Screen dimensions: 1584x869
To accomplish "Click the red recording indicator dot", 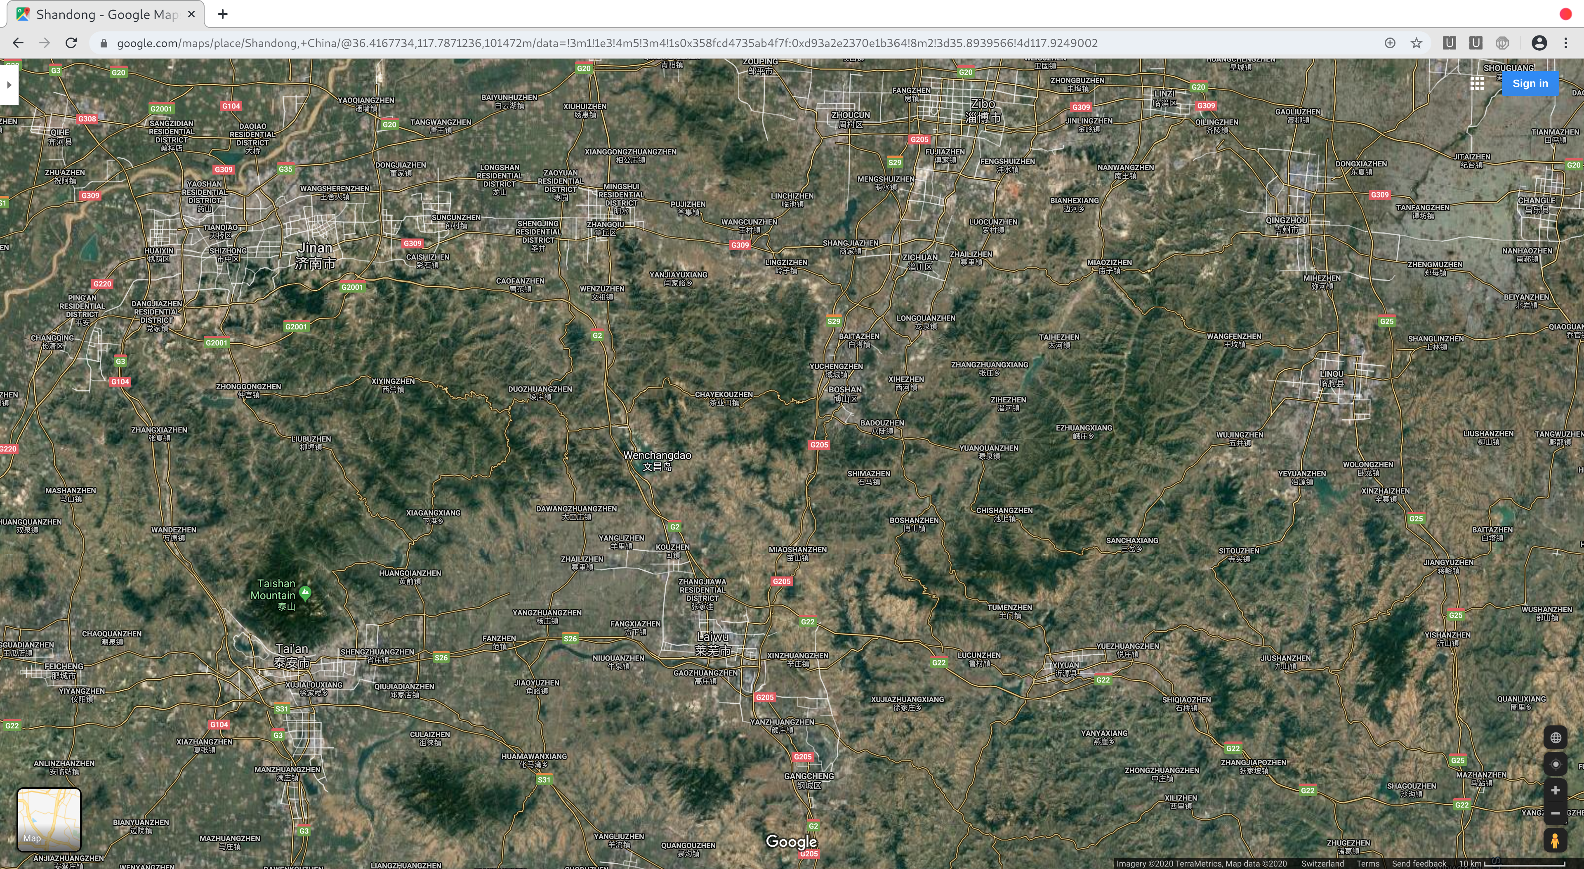I will pos(1565,14).
